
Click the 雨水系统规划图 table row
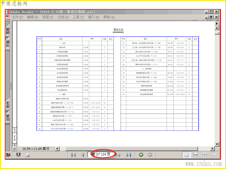click(x=75, y=69)
